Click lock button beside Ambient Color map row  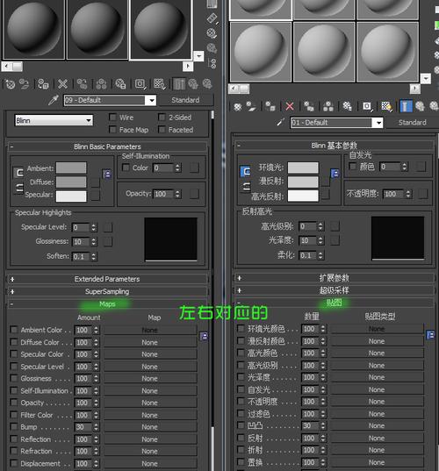tap(204, 336)
